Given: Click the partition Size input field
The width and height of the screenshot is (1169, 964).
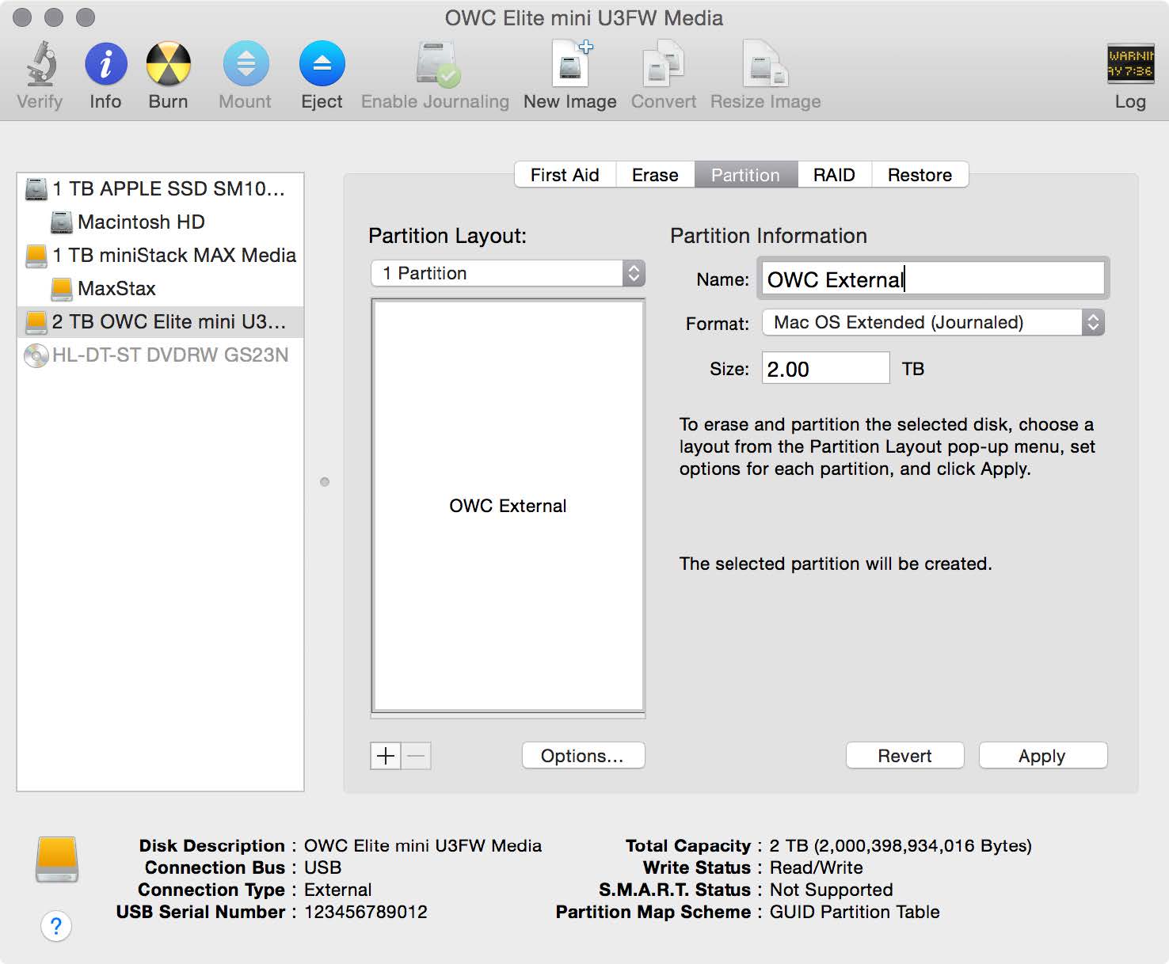Looking at the screenshot, I should [824, 368].
